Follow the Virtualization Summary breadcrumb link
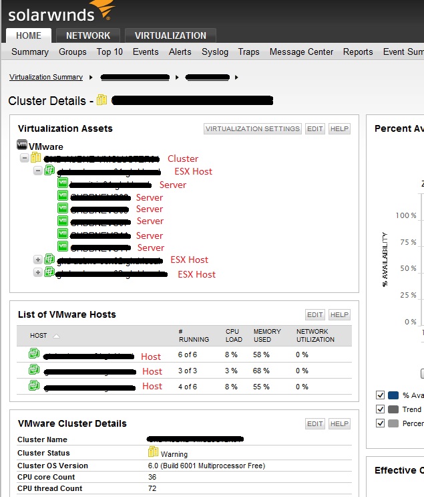 coord(46,77)
